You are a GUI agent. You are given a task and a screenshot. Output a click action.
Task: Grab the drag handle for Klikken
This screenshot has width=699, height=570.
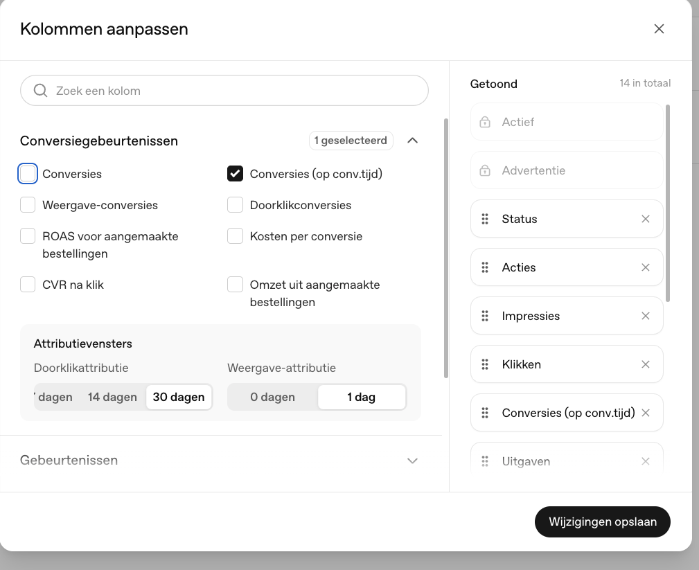tap(485, 364)
